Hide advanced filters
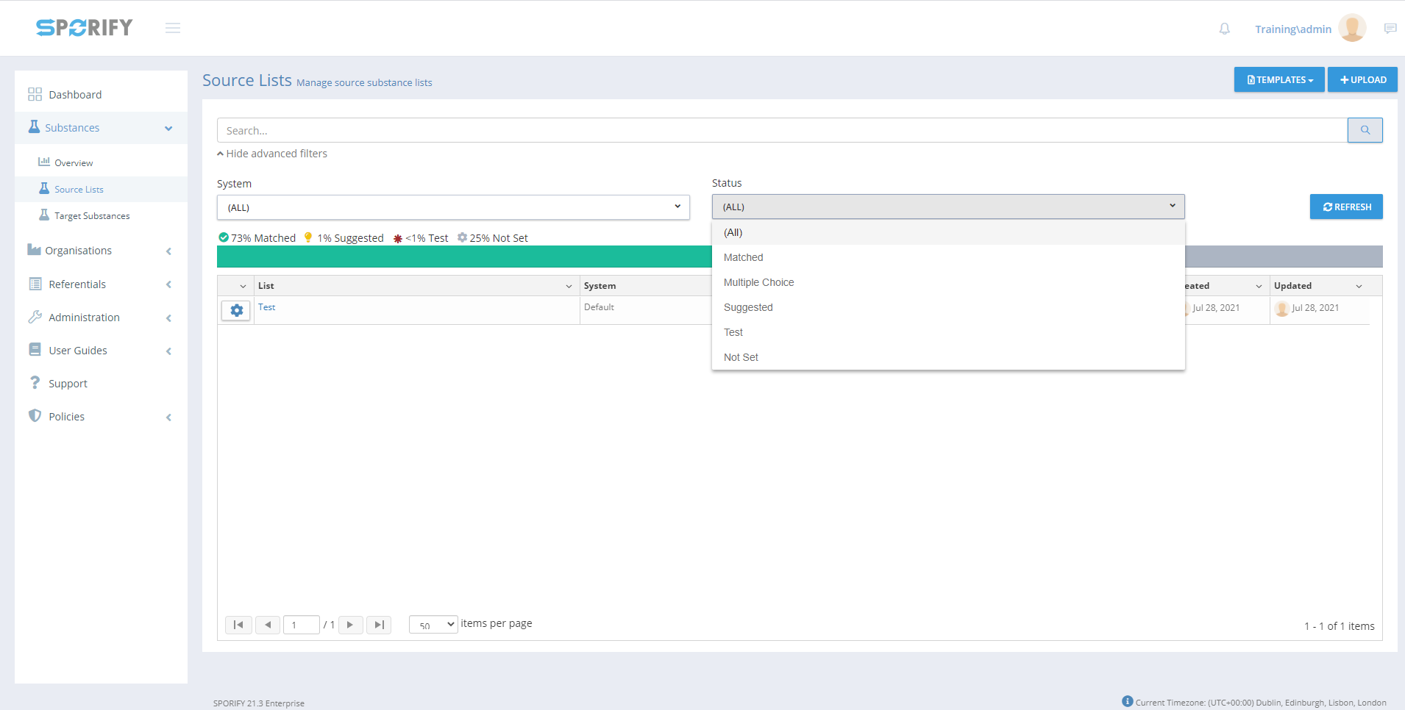Image resolution: width=1405 pixels, height=710 pixels. tap(272, 154)
